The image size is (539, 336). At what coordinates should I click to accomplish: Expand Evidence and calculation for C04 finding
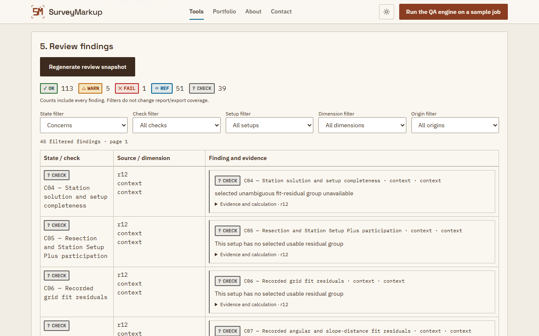251,204
